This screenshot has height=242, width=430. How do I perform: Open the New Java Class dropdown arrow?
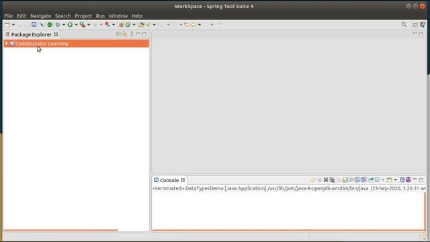click(134, 25)
